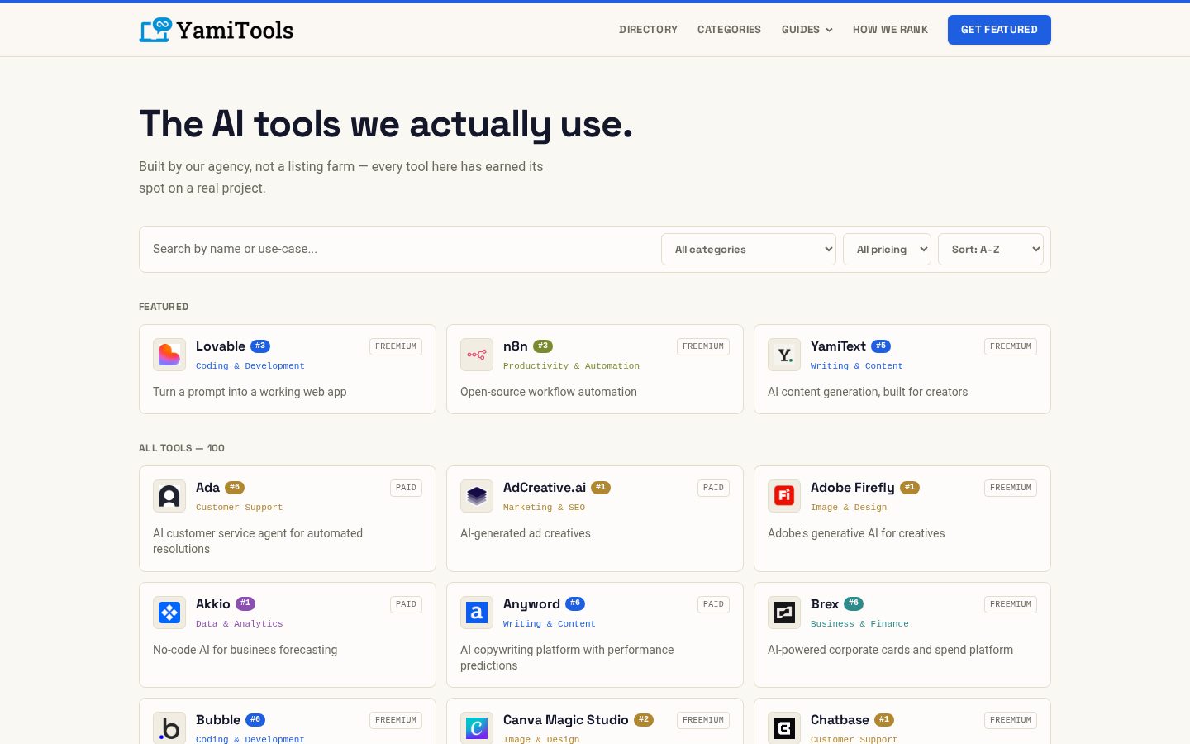
Task: Expand the Guides menu
Action: point(807,30)
